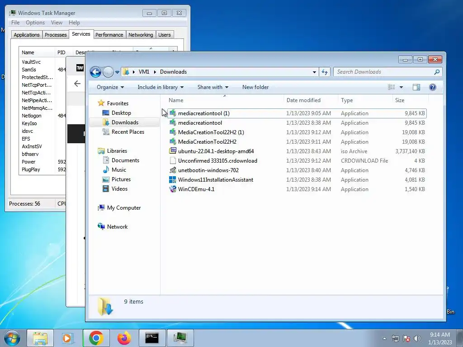Launch Windows Media Player from taskbar

pyautogui.click(x=68, y=338)
